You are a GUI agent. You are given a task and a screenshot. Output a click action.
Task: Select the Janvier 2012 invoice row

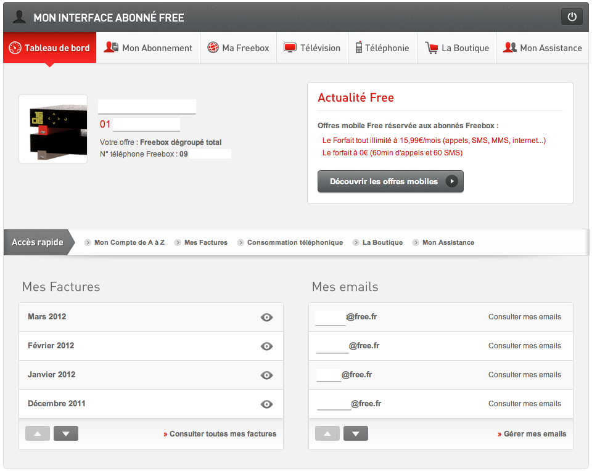pyautogui.click(x=151, y=375)
